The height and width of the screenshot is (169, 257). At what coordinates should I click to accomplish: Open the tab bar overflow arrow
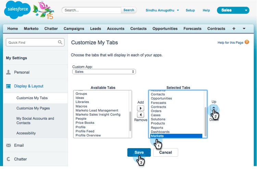click(244, 29)
